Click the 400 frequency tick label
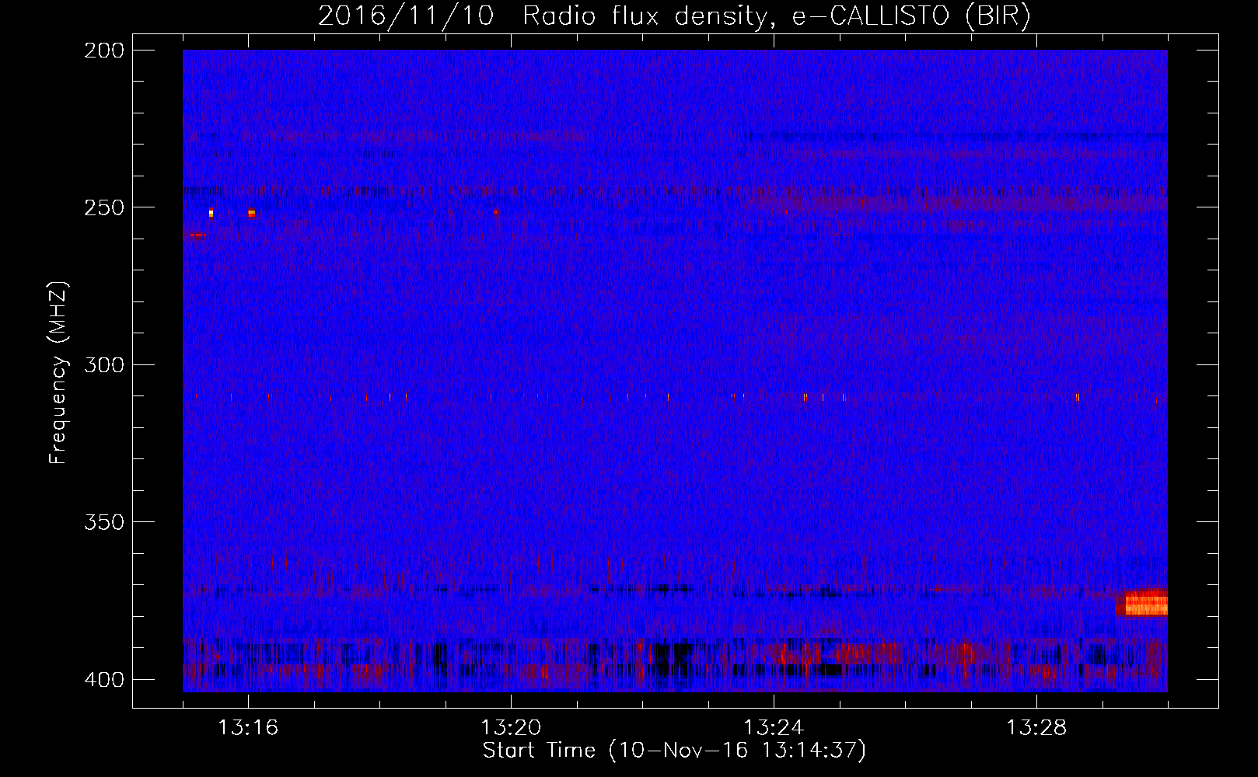 tap(104, 680)
